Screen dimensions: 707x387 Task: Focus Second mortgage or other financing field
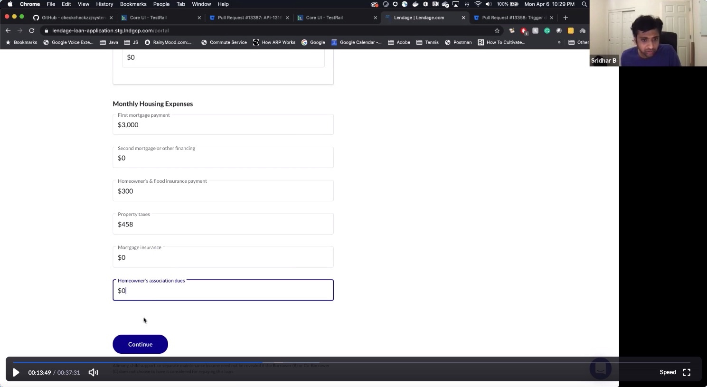[x=223, y=158]
